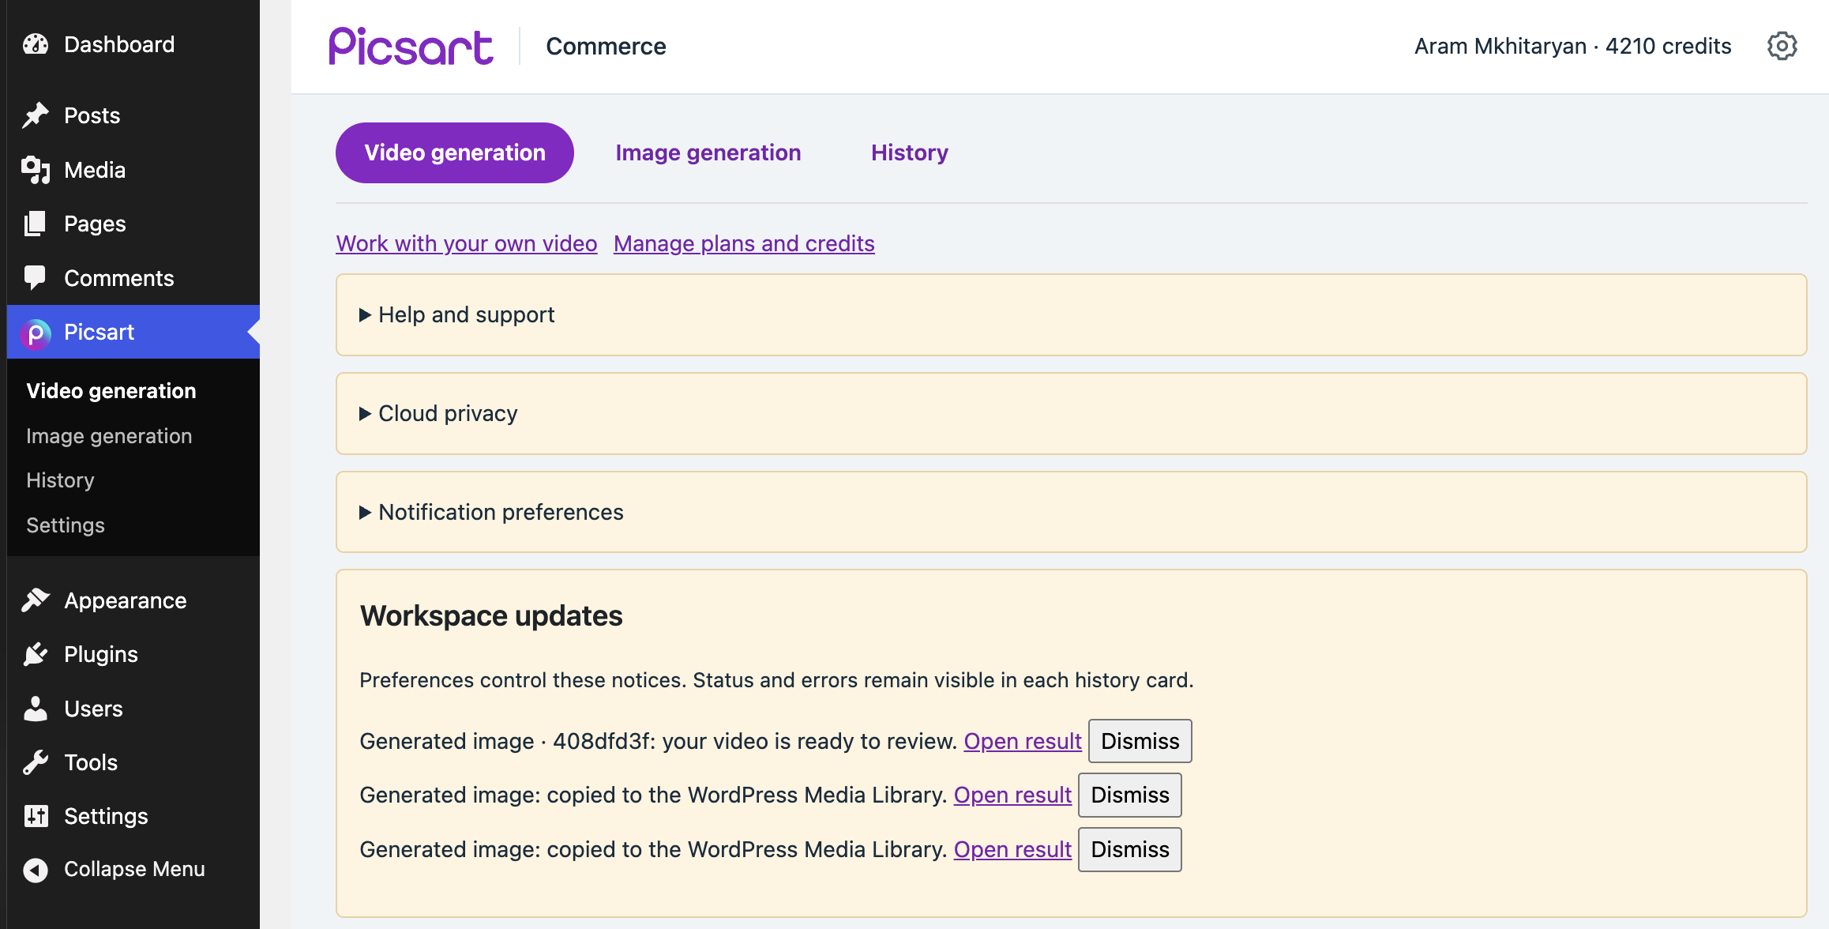
Task: Dismiss the 408dfd3f video ready notice
Action: [1140, 741]
